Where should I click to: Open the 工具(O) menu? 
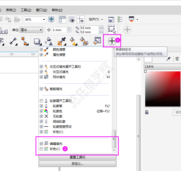pyautogui.click(x=26, y=10)
